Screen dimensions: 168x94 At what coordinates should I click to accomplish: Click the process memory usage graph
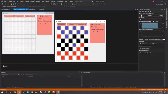[152, 26]
